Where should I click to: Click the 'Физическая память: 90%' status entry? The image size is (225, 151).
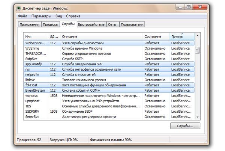111,140
